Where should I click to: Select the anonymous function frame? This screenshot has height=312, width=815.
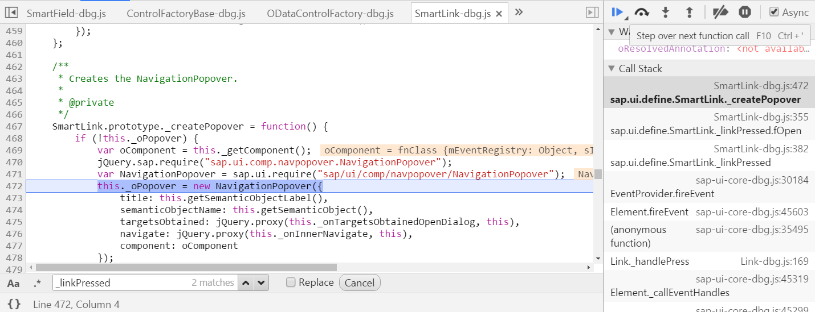tap(709, 236)
